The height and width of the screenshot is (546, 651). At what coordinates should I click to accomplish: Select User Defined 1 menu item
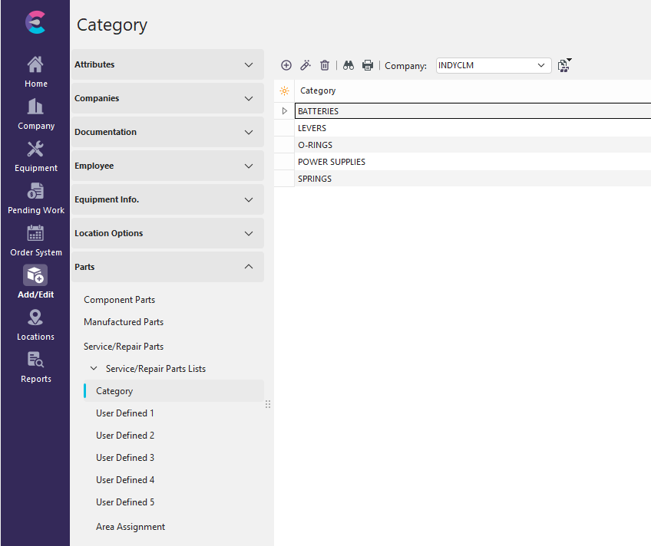tap(125, 413)
